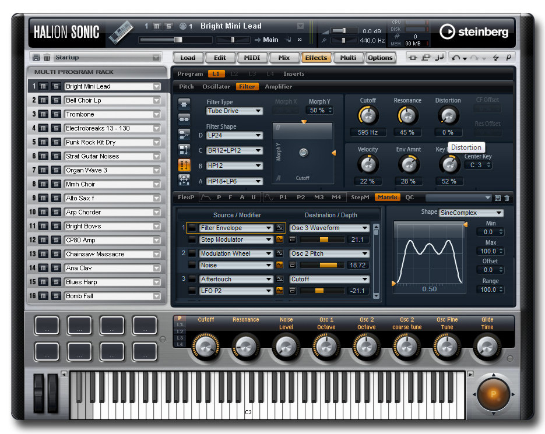Click the envelope shape icon after FlexP
Screen dimensions: 545x434
point(206,197)
